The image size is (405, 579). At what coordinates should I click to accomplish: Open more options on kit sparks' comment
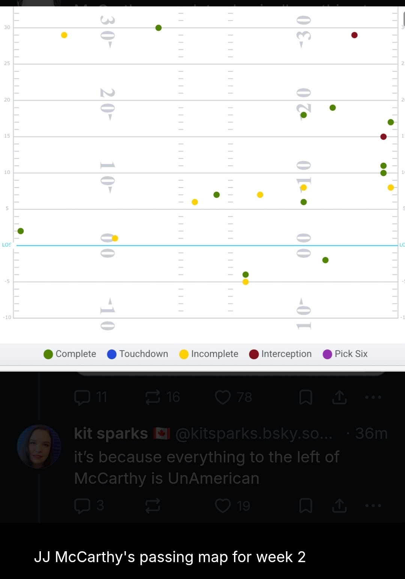373,506
